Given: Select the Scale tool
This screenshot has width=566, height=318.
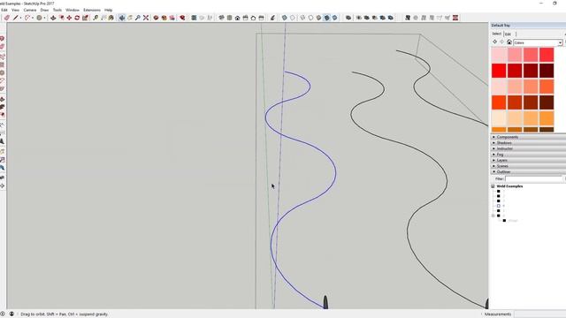Looking at the screenshot, I should coord(85,18).
